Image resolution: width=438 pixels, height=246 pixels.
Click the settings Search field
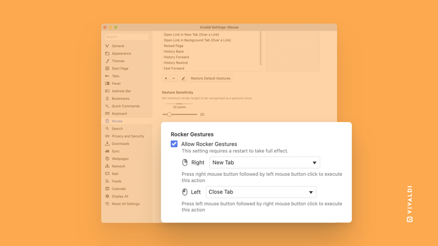click(126, 37)
